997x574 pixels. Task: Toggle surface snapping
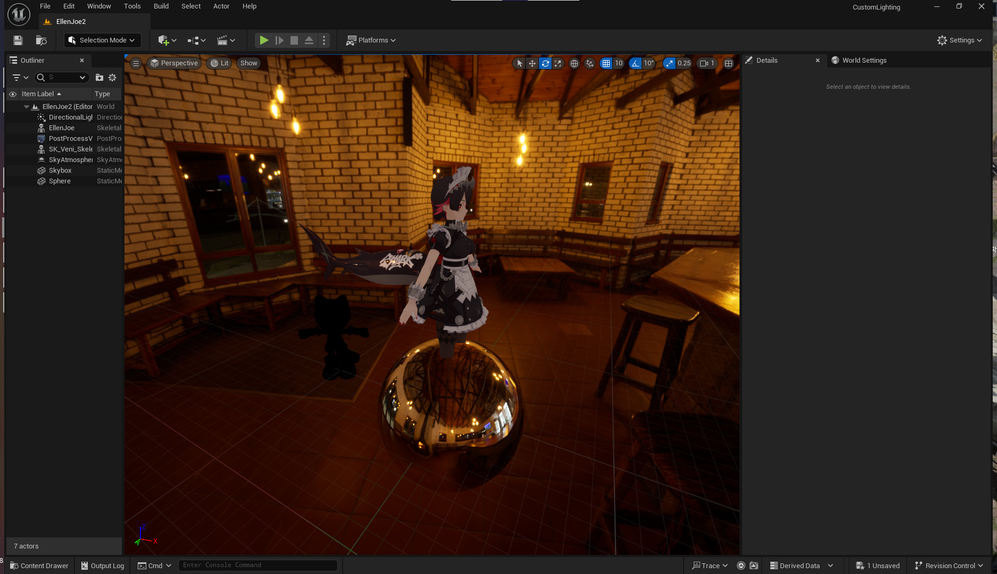[x=589, y=63]
